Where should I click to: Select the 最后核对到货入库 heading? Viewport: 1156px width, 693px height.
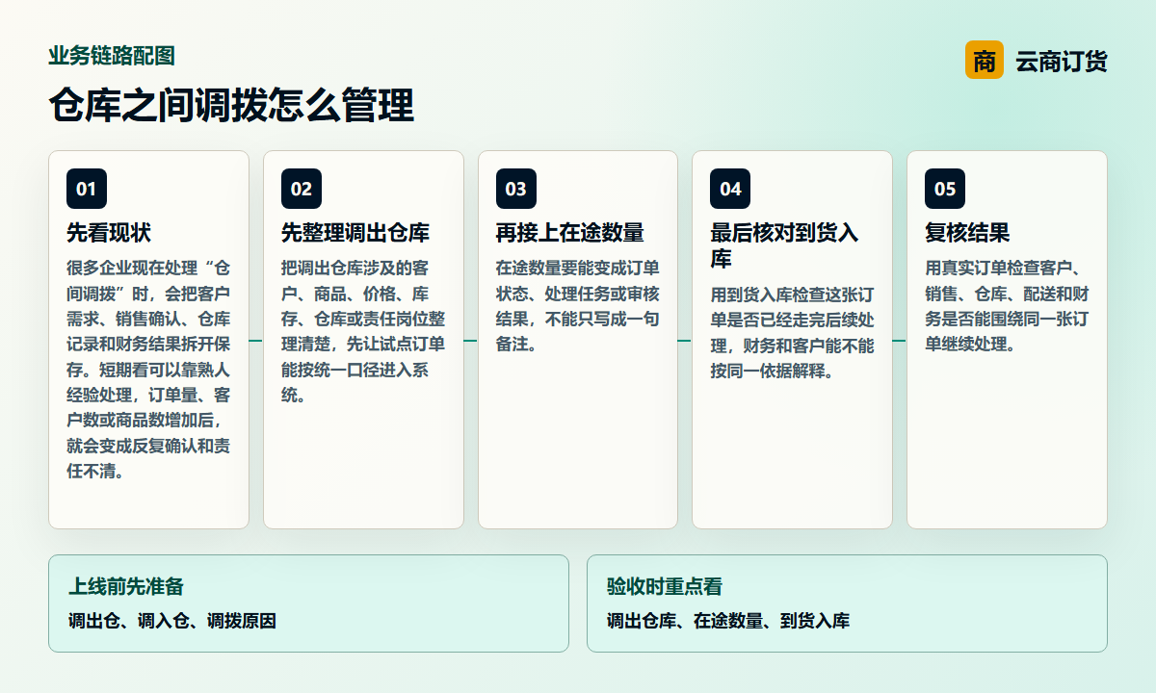click(x=785, y=246)
